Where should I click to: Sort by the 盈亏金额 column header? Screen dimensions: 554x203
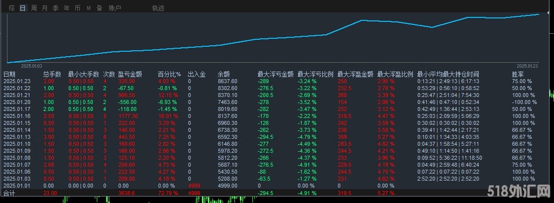point(130,74)
